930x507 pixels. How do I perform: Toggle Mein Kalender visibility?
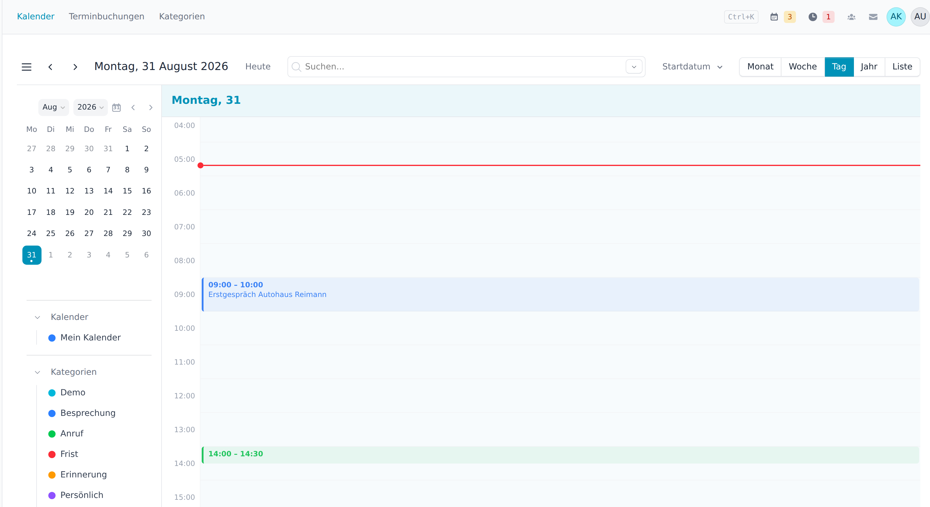84,338
